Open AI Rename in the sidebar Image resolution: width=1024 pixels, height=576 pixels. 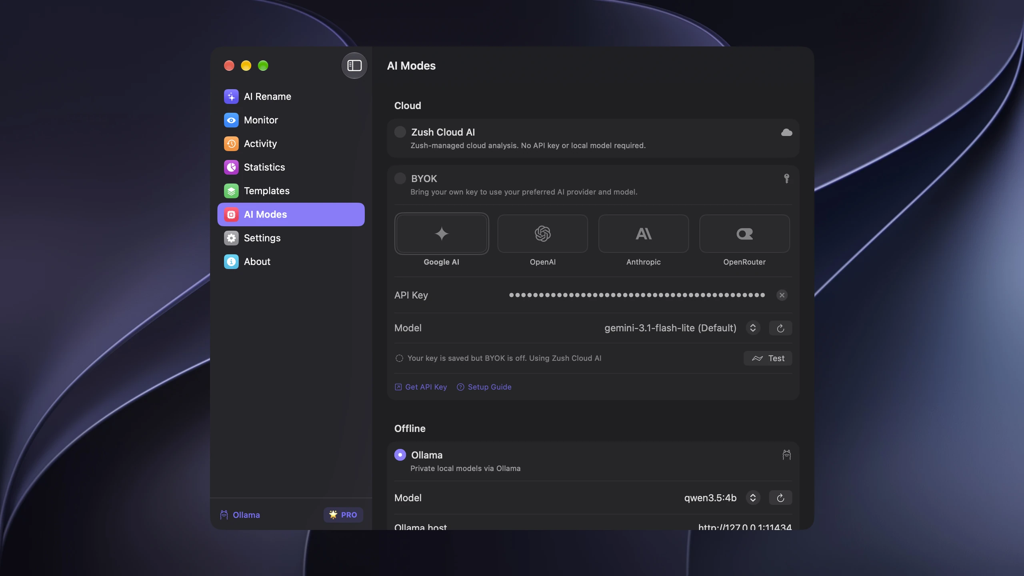pyautogui.click(x=291, y=96)
